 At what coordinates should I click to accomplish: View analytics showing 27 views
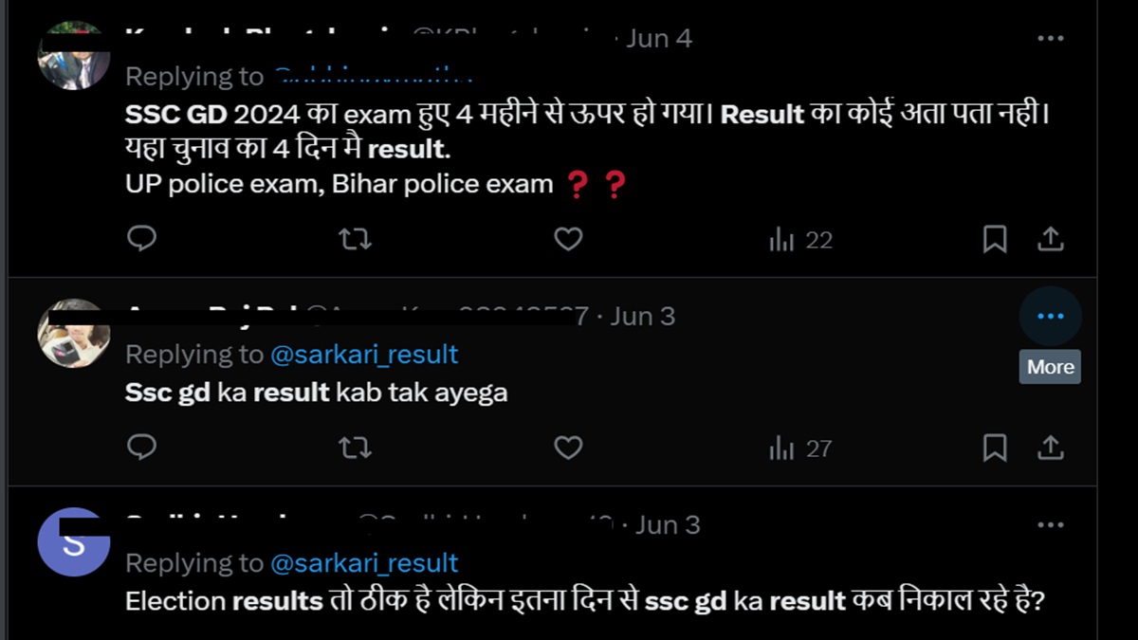pos(800,448)
